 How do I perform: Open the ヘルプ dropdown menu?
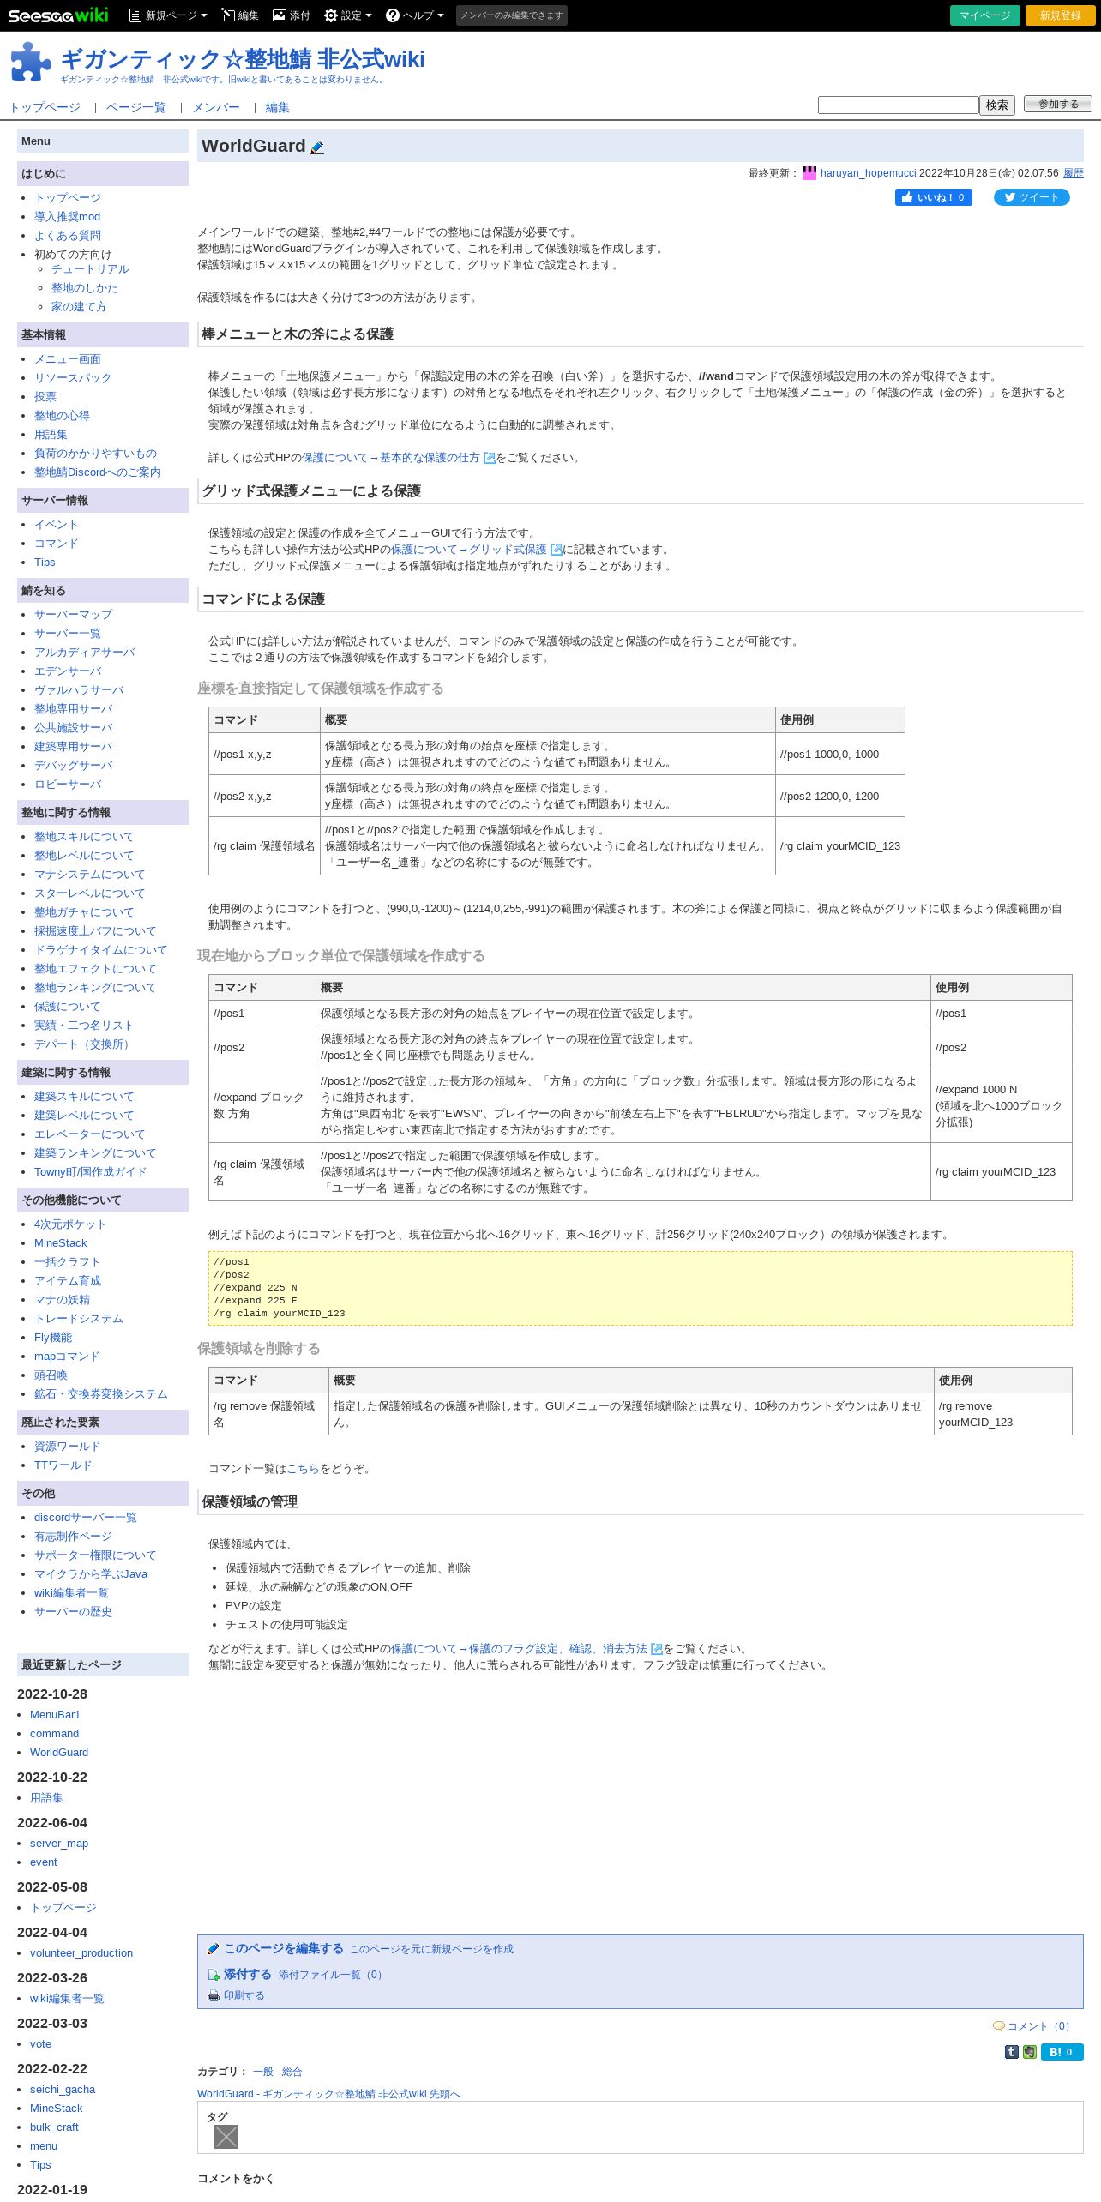(x=415, y=15)
